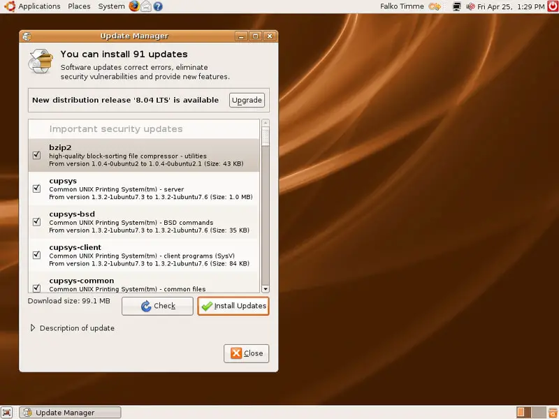Select the cupsys-client package name
Screen dimensions: 559x419
click(75, 247)
